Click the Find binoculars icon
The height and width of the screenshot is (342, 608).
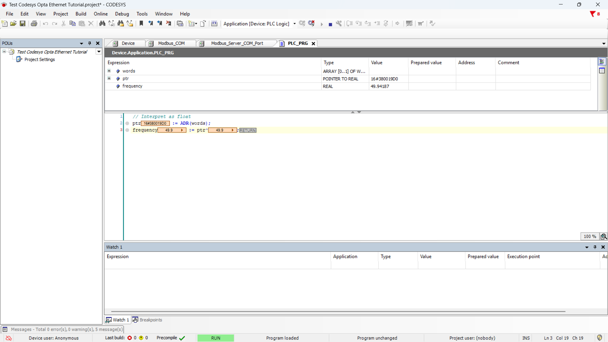click(102, 23)
